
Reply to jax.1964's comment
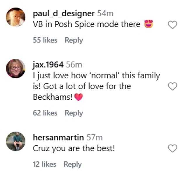click(74, 113)
